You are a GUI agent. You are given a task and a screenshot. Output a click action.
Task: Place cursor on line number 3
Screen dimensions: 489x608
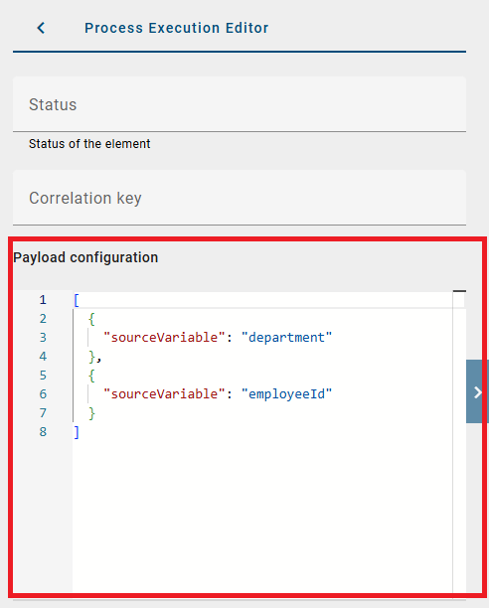pyautogui.click(x=43, y=338)
